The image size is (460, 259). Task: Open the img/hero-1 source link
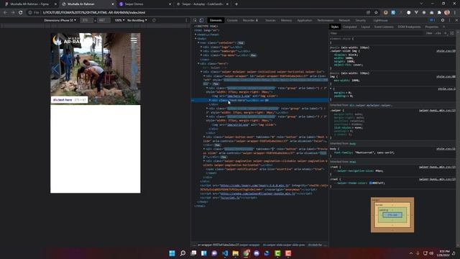tap(238, 96)
